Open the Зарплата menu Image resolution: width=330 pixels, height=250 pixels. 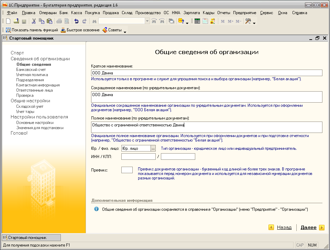click(x=191, y=13)
